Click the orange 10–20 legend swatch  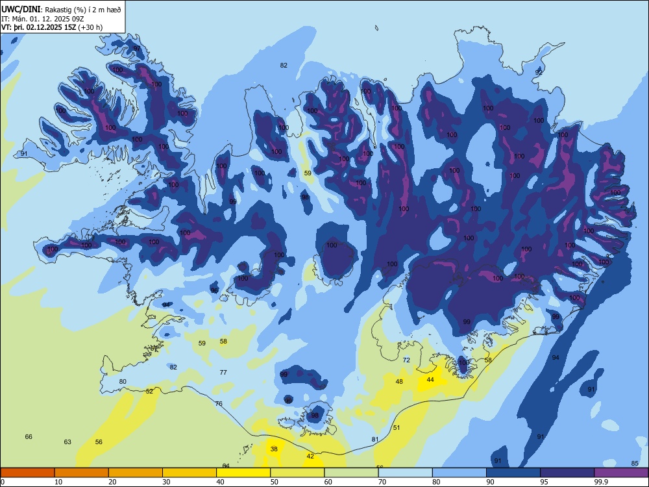82,473
